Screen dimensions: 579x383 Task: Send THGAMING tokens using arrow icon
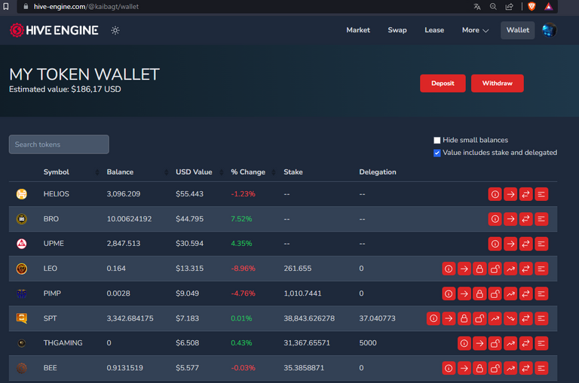coord(479,343)
